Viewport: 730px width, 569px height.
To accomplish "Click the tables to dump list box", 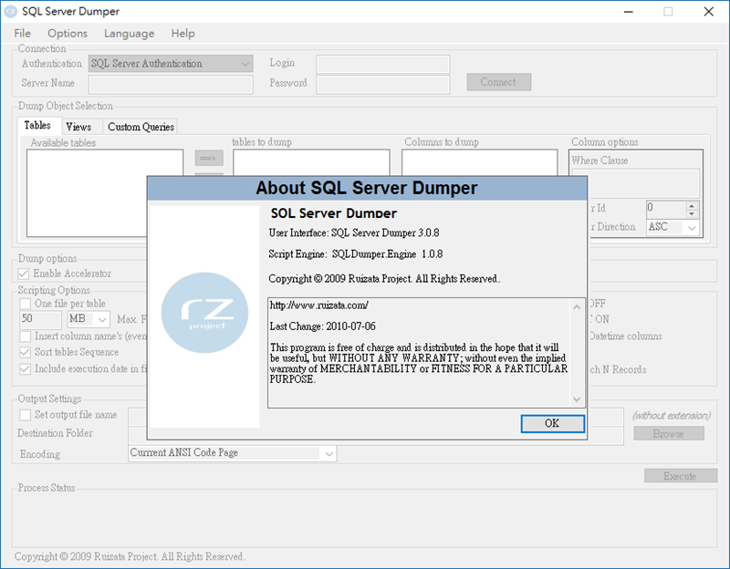I will point(311,162).
